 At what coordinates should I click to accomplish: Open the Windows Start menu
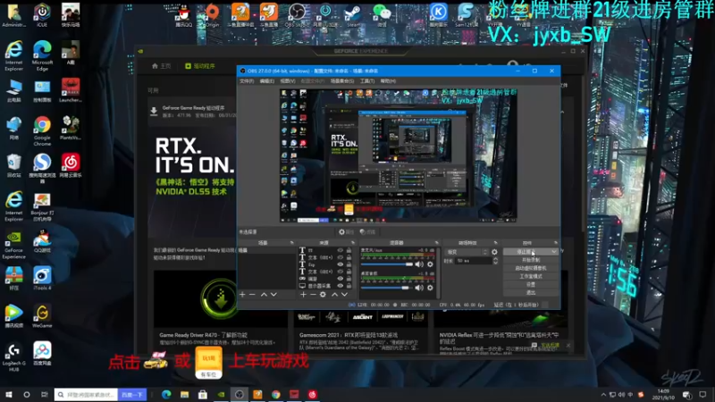pos(8,394)
